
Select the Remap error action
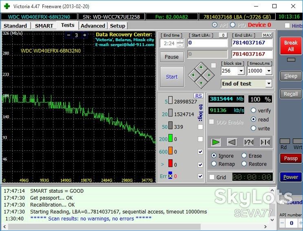214,164
